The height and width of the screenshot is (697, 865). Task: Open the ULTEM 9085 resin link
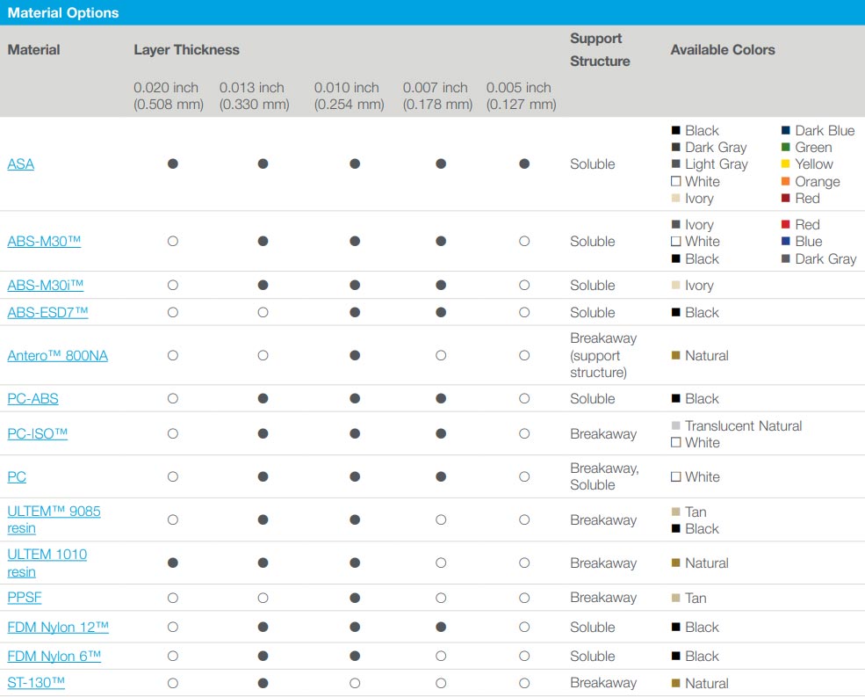[x=54, y=519]
